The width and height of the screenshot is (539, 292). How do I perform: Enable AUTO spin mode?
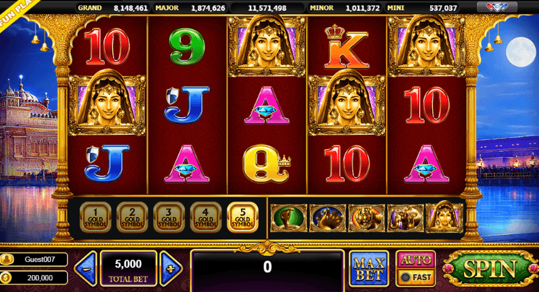[416, 260]
